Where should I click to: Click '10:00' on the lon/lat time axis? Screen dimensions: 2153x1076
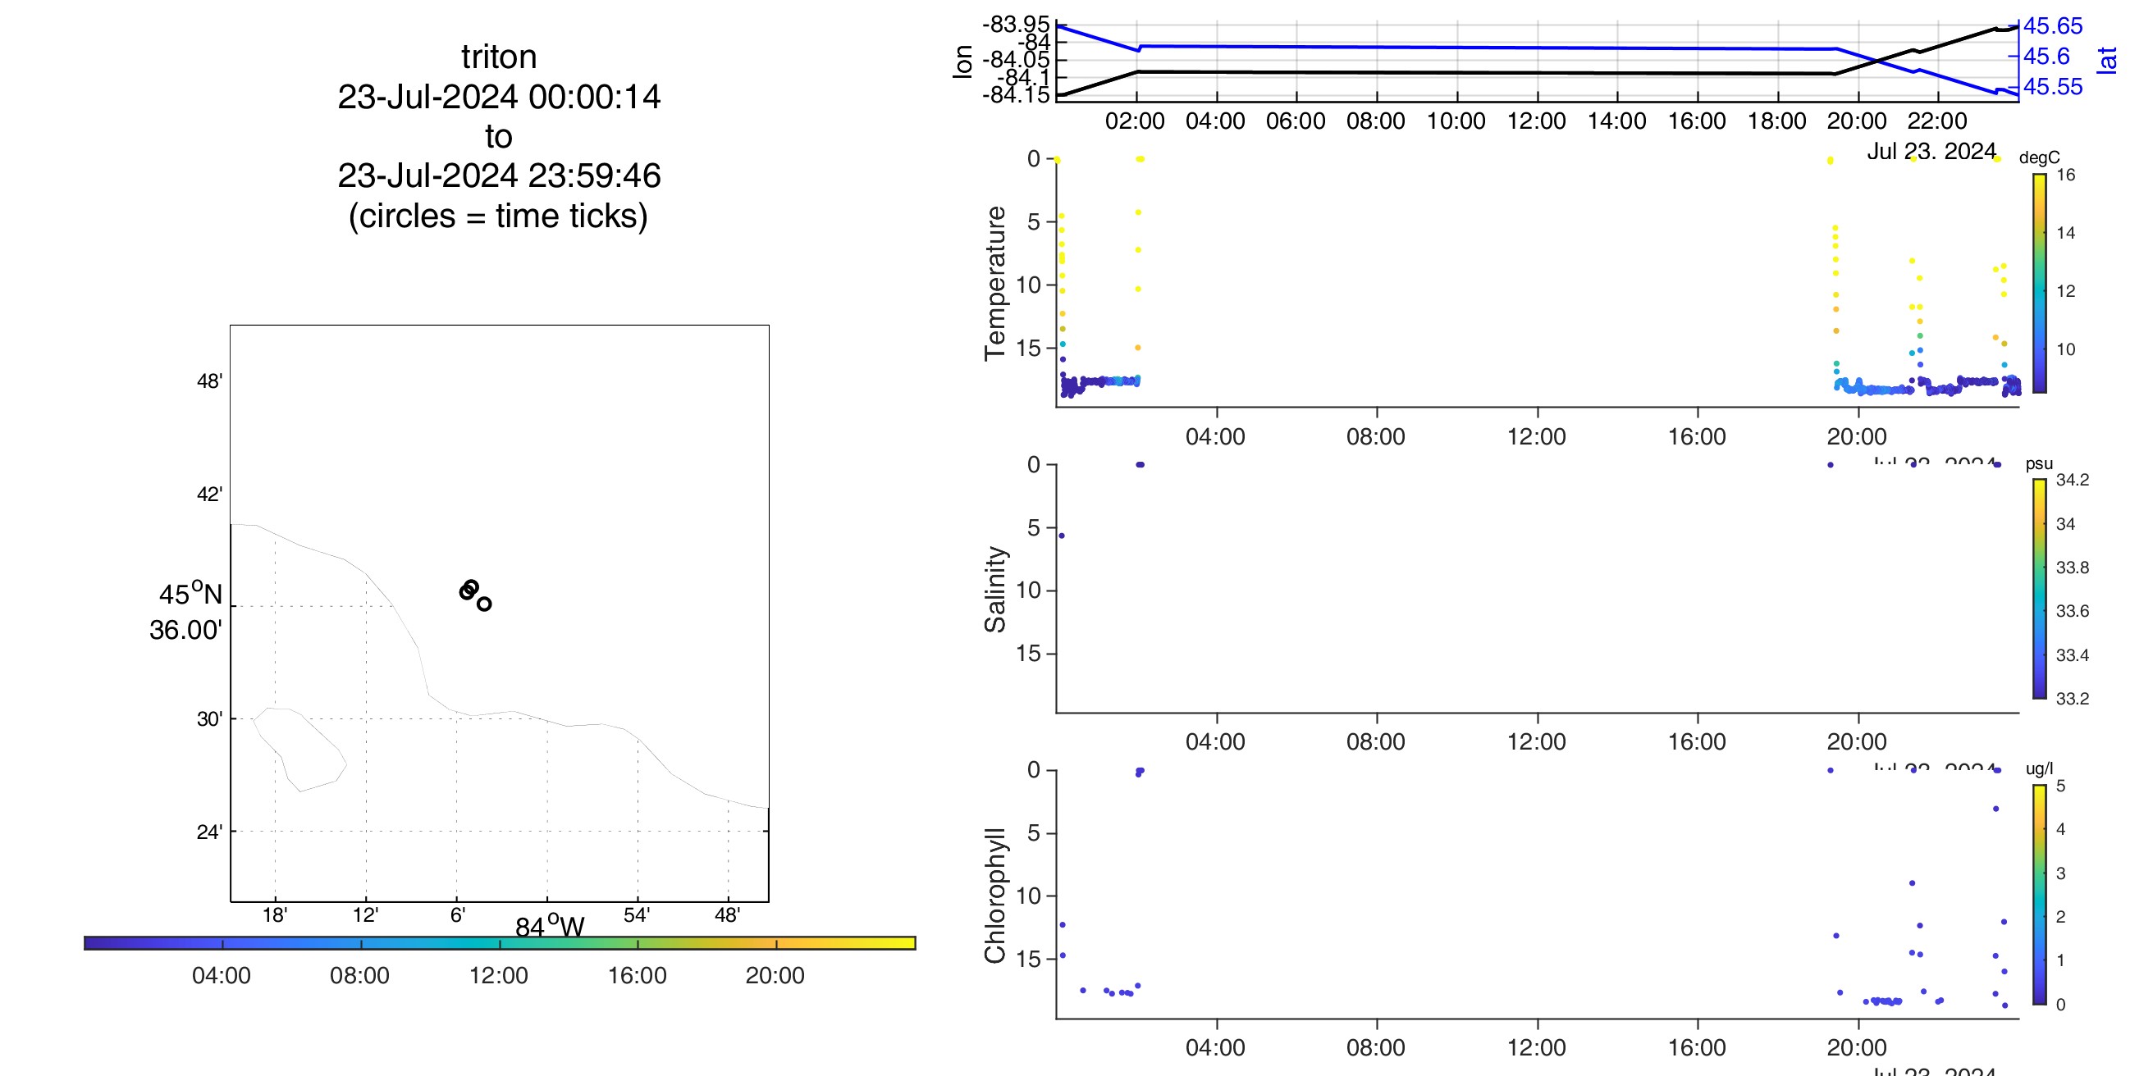(x=1456, y=121)
